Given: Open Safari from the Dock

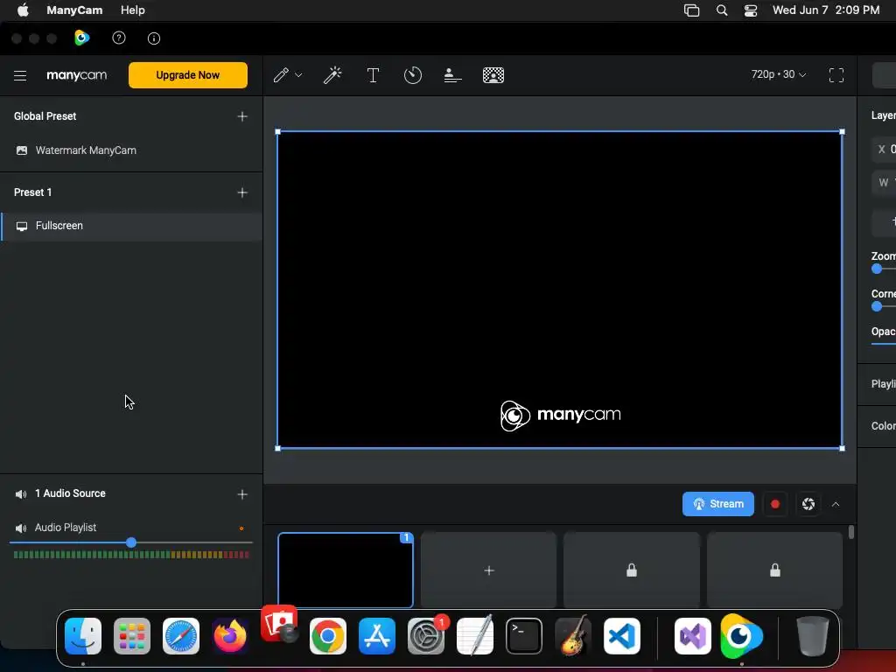Looking at the screenshot, I should (181, 636).
